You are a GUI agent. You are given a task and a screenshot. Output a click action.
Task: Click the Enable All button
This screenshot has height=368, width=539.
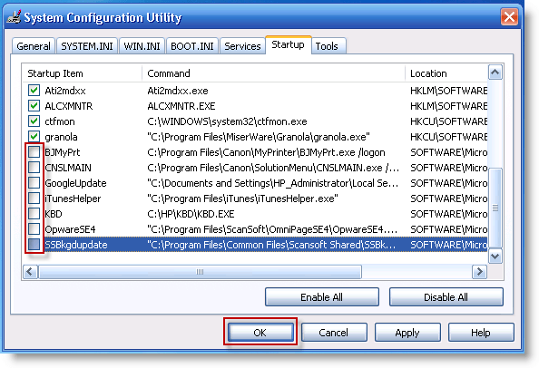click(x=322, y=297)
